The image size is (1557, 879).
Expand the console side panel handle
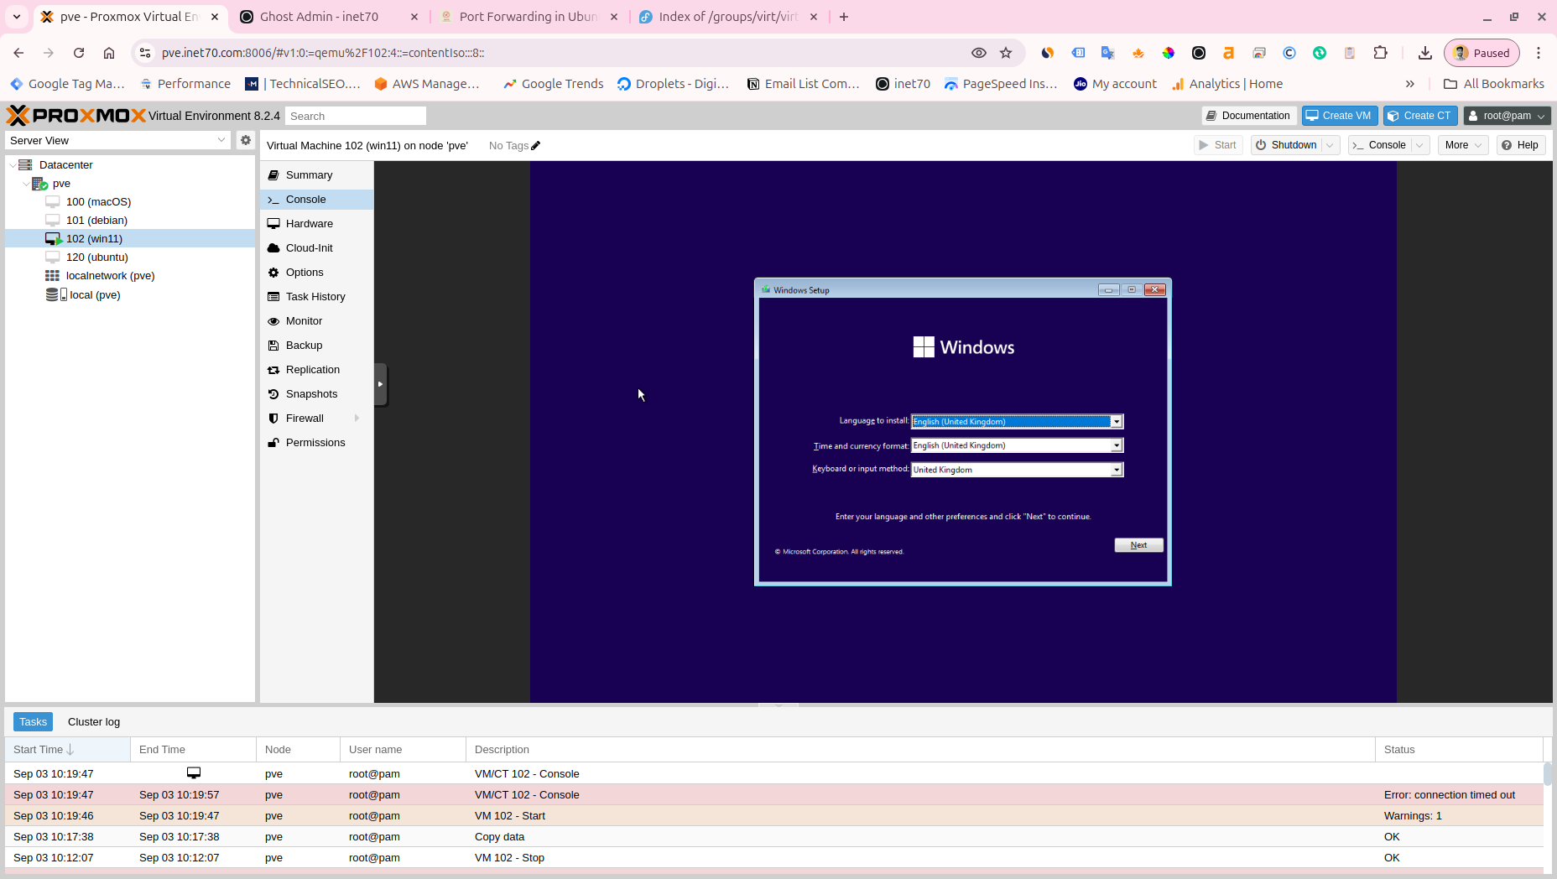click(381, 384)
